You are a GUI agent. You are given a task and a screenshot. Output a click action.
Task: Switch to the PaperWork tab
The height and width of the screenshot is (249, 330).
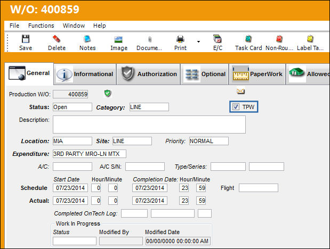(257, 74)
